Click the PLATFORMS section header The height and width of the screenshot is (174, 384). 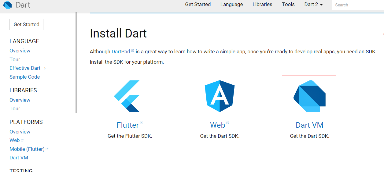tap(26, 122)
